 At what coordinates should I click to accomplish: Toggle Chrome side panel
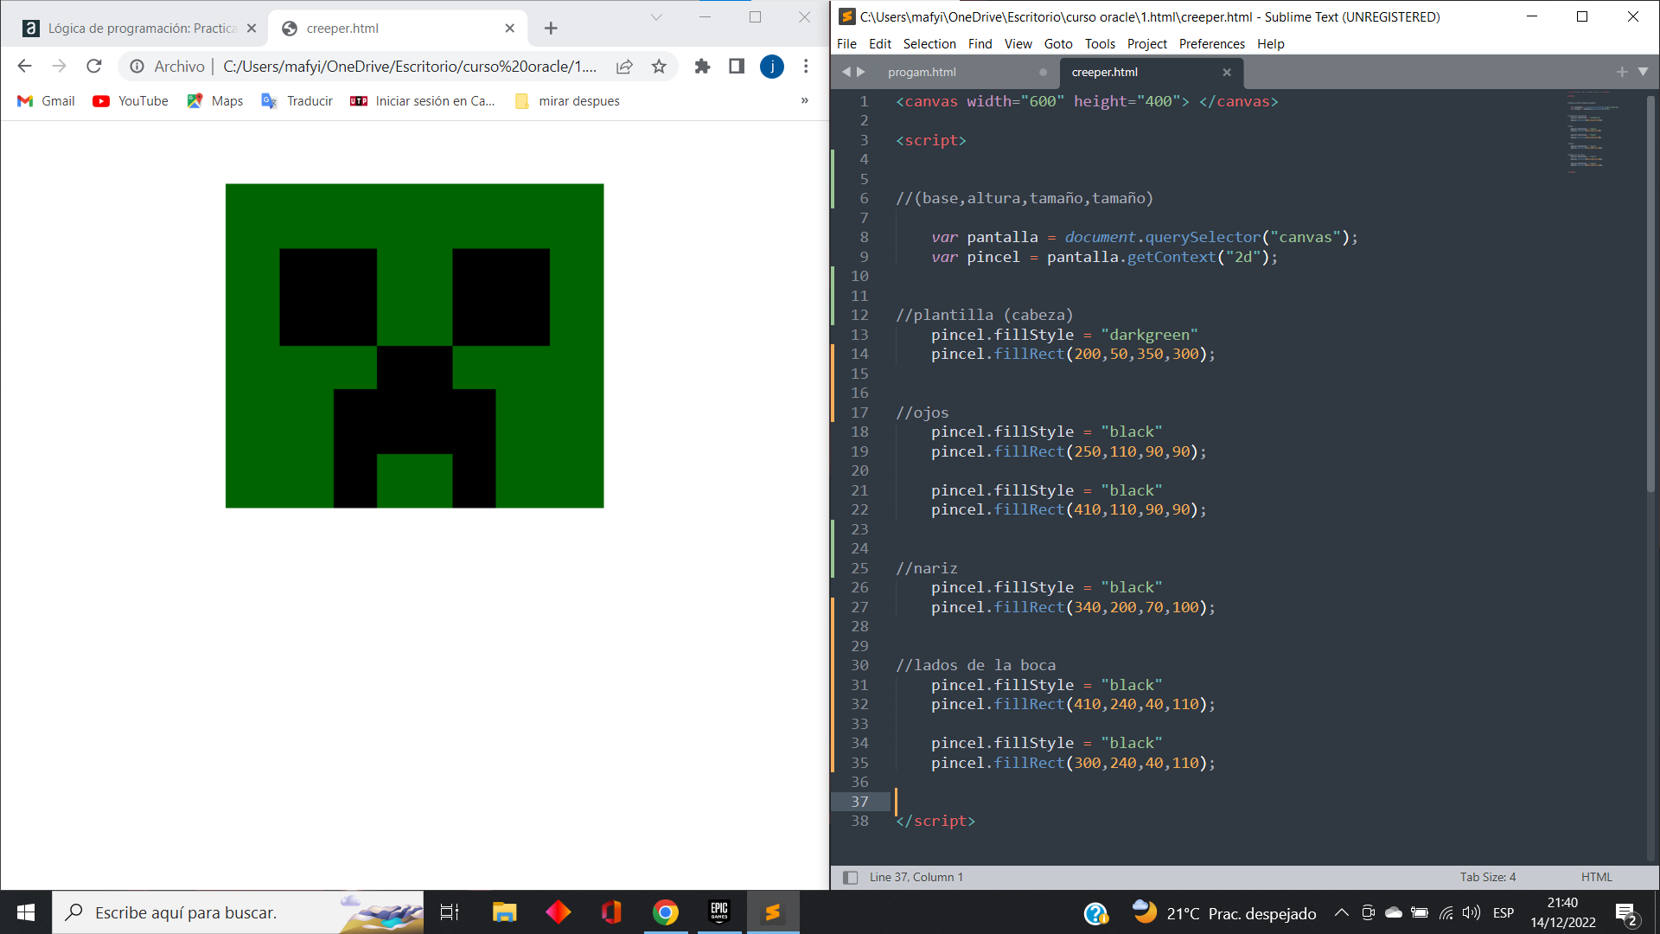[737, 67]
